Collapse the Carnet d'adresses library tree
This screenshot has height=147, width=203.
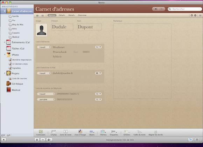click(x=5, y=11)
